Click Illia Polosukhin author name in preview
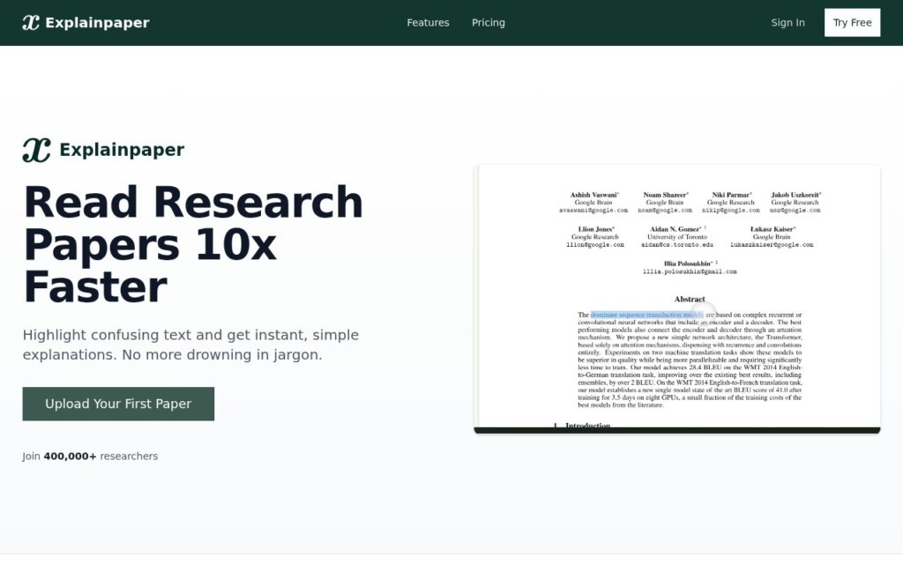Screen dimensions: 903x564 pyautogui.click(x=688, y=263)
